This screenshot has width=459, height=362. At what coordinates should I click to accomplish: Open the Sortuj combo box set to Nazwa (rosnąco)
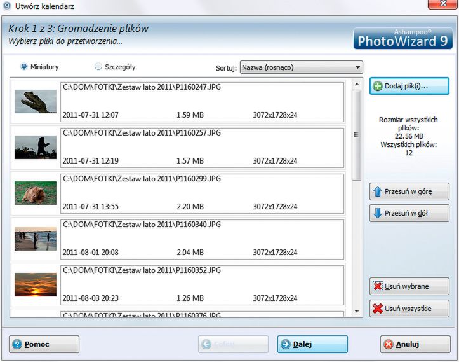pyautogui.click(x=301, y=67)
